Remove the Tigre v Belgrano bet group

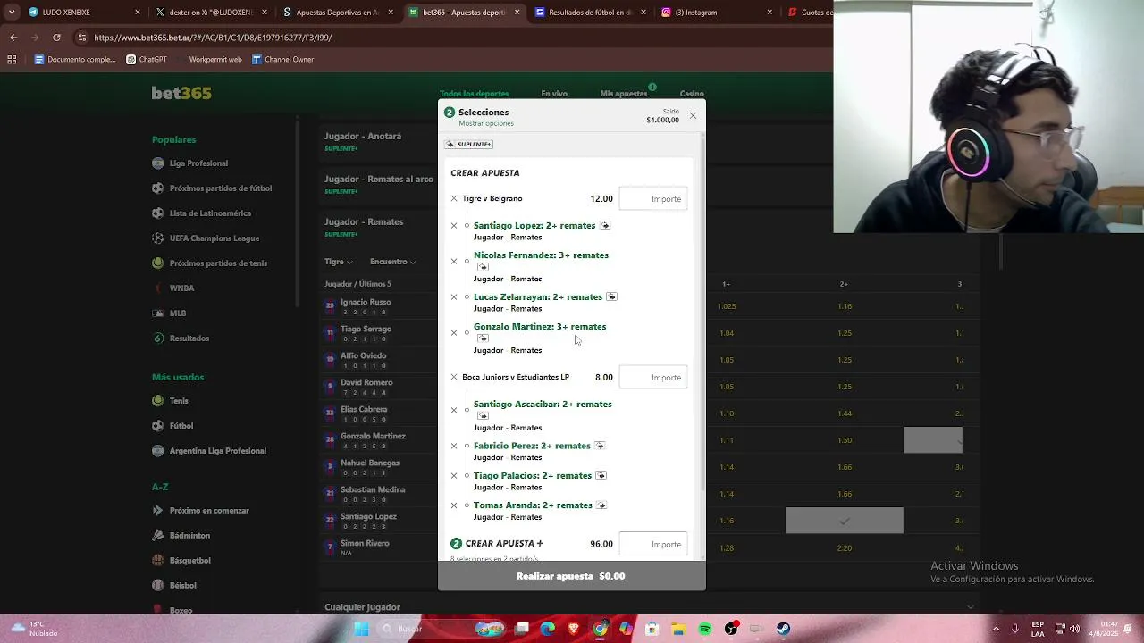454,198
